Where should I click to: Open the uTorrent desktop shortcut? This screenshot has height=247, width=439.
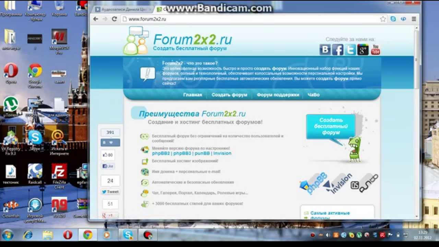pos(11,106)
